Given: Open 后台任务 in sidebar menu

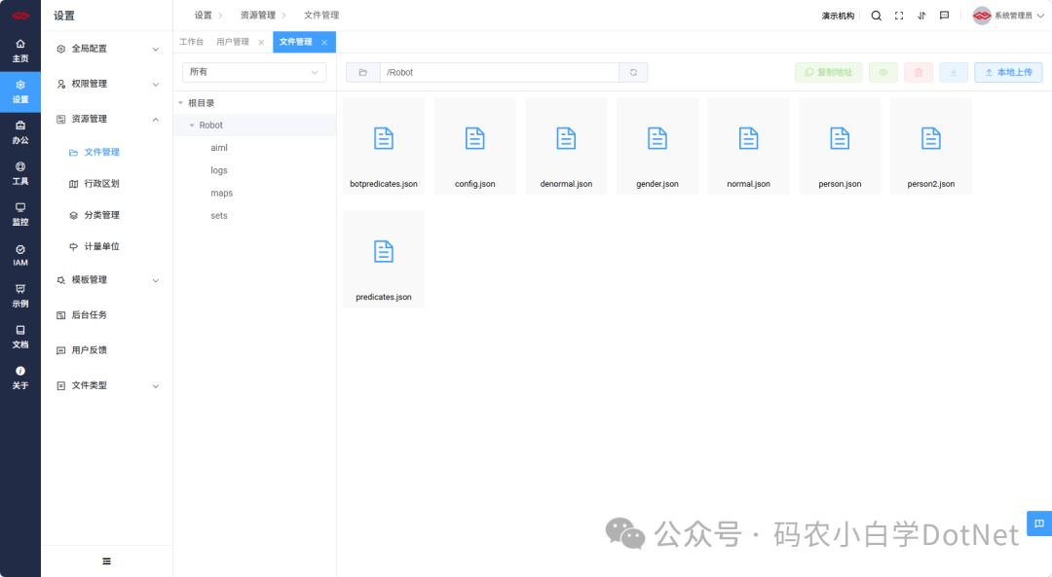Looking at the screenshot, I should 107,315.
